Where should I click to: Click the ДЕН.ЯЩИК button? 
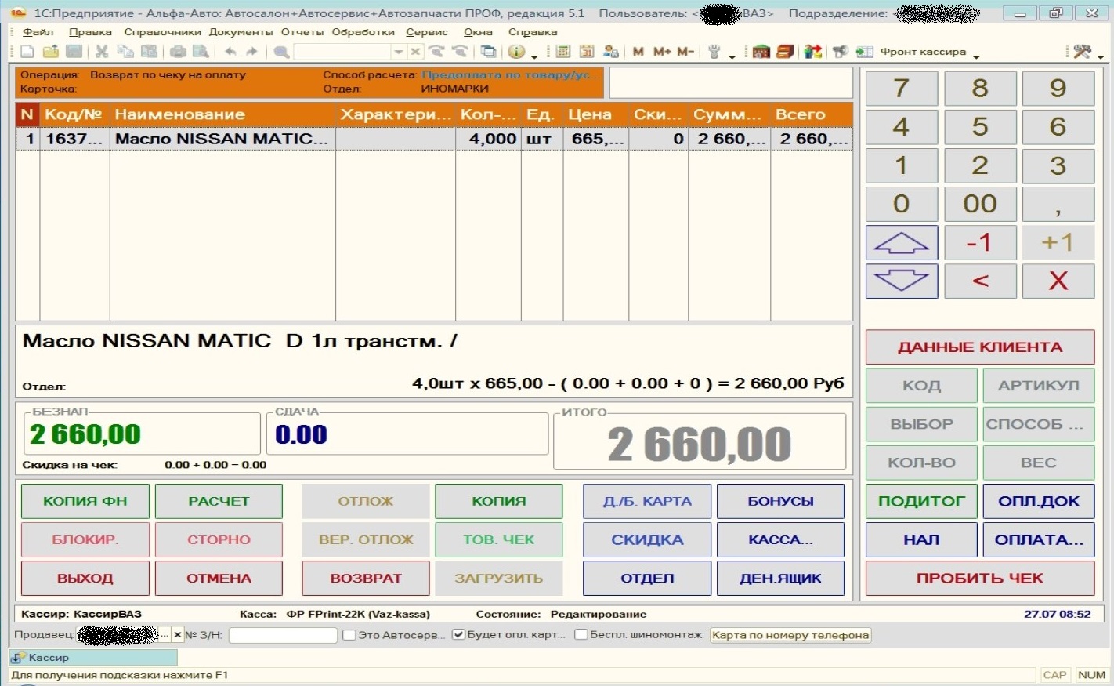click(780, 579)
